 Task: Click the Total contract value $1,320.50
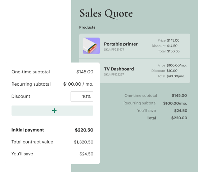84,142
